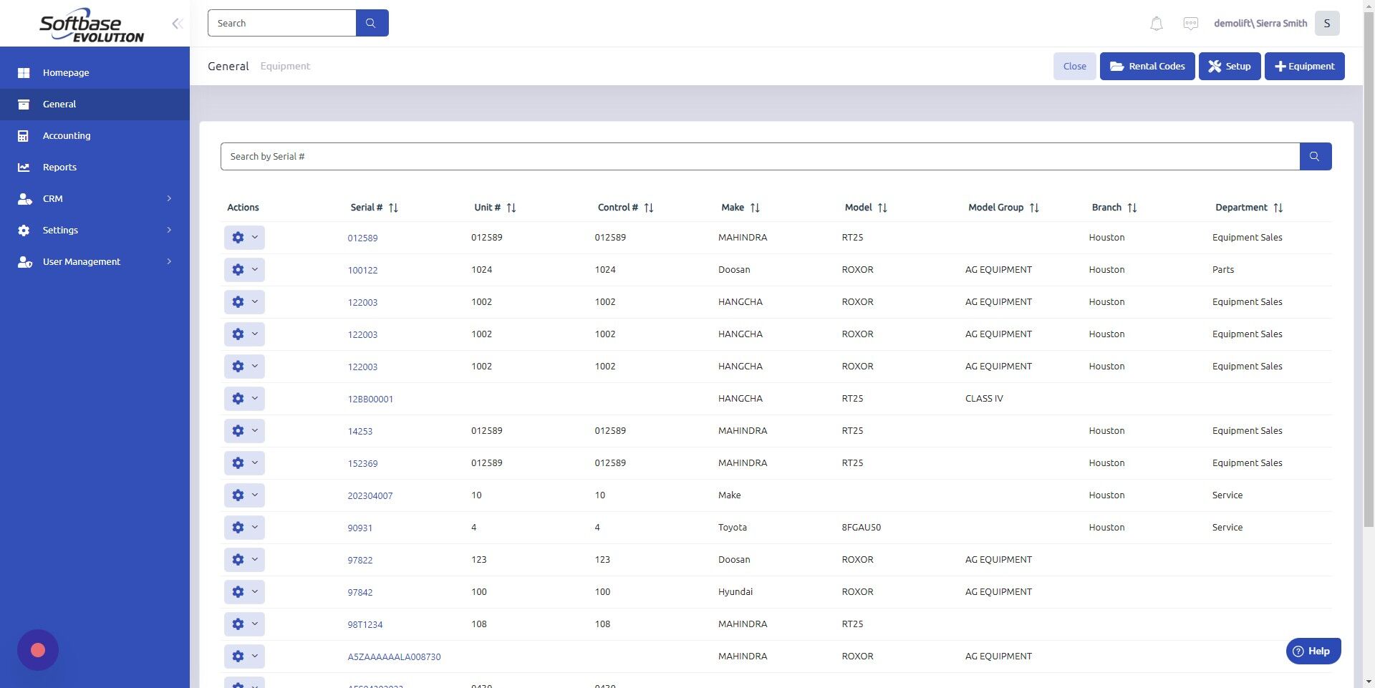Open the row action dropdown for serial 100122
This screenshot has height=688, width=1375.
[254, 269]
